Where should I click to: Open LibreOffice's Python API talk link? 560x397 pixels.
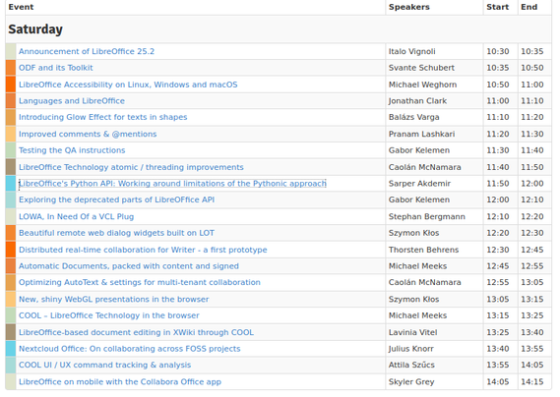[172, 184]
